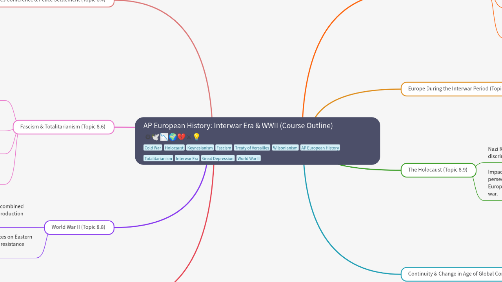Click the downward chart emoji icon

click(x=164, y=137)
